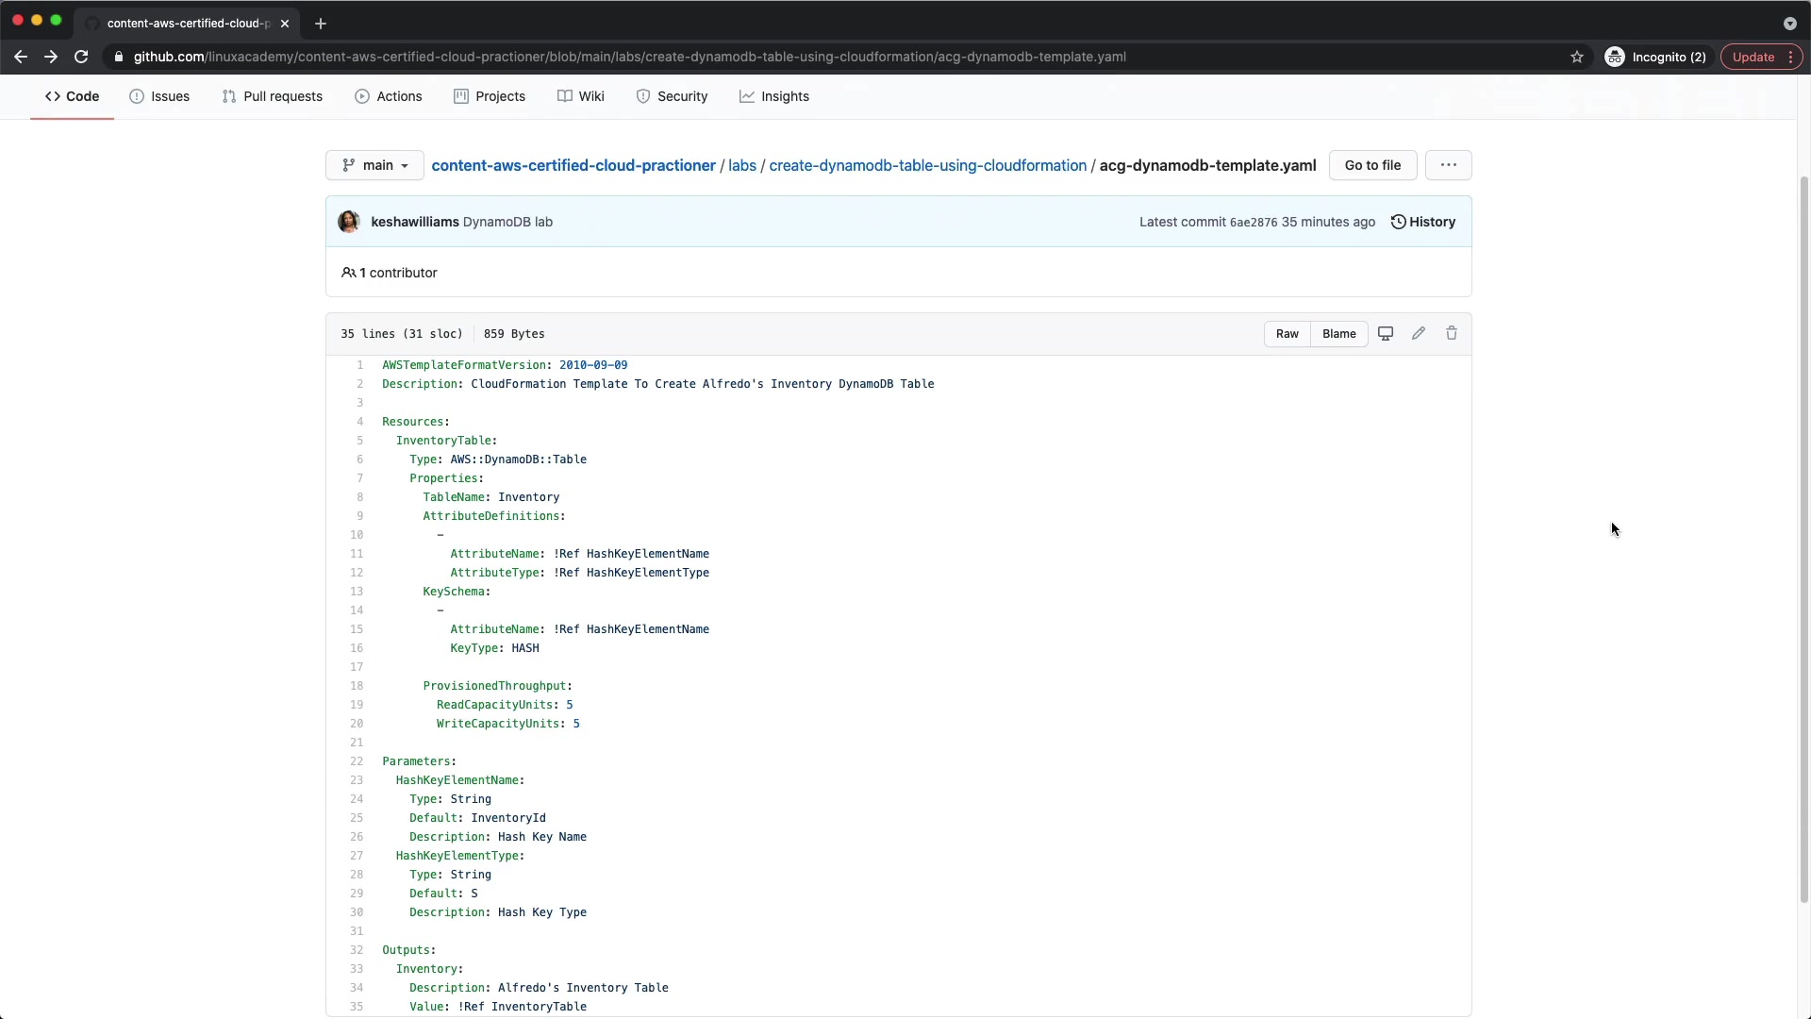
Task: Click the Raw button
Action: [x=1287, y=334]
